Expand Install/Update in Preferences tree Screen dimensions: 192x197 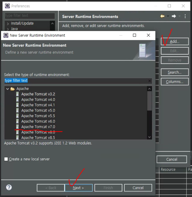click(8, 24)
